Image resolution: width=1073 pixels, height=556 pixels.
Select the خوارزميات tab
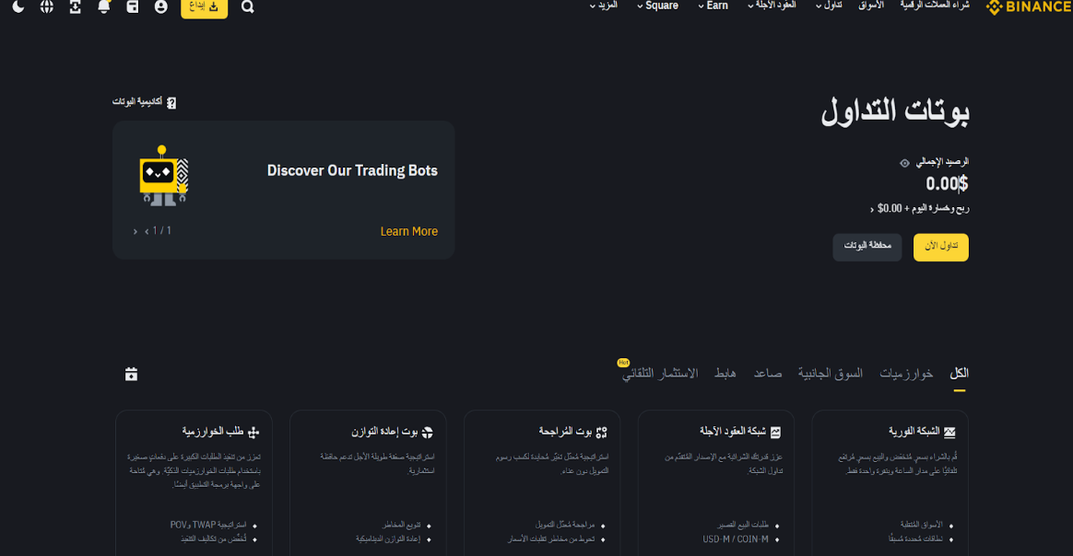906,374
